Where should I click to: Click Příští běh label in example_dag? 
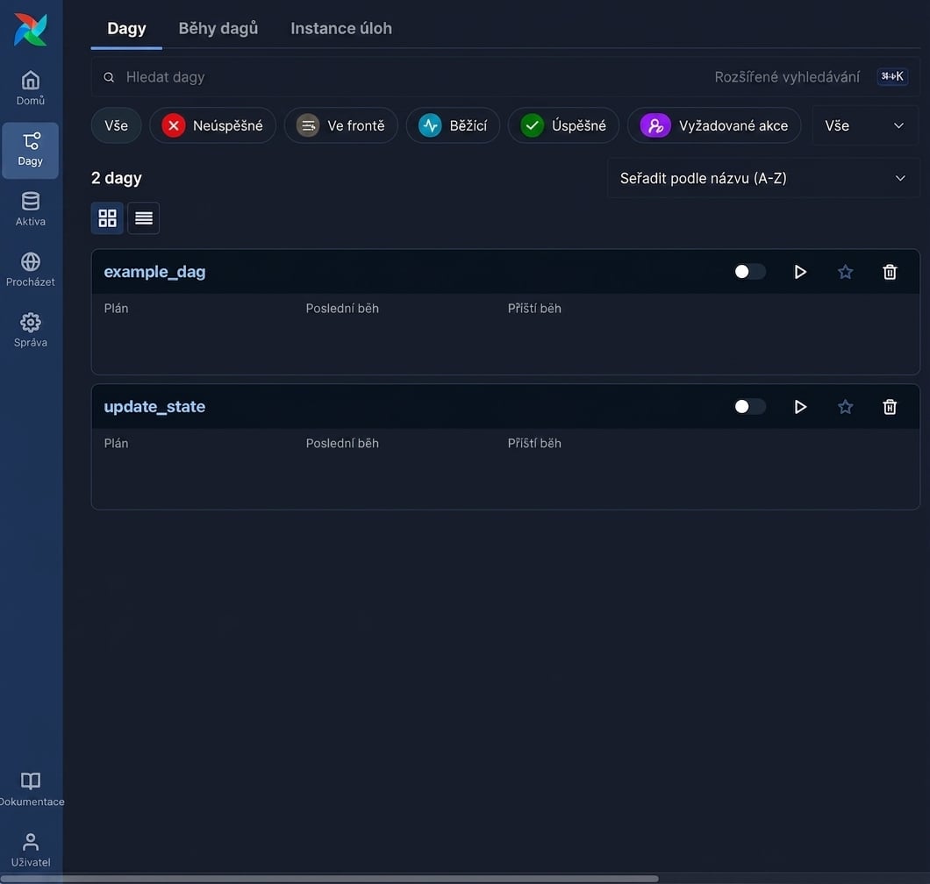(x=534, y=309)
